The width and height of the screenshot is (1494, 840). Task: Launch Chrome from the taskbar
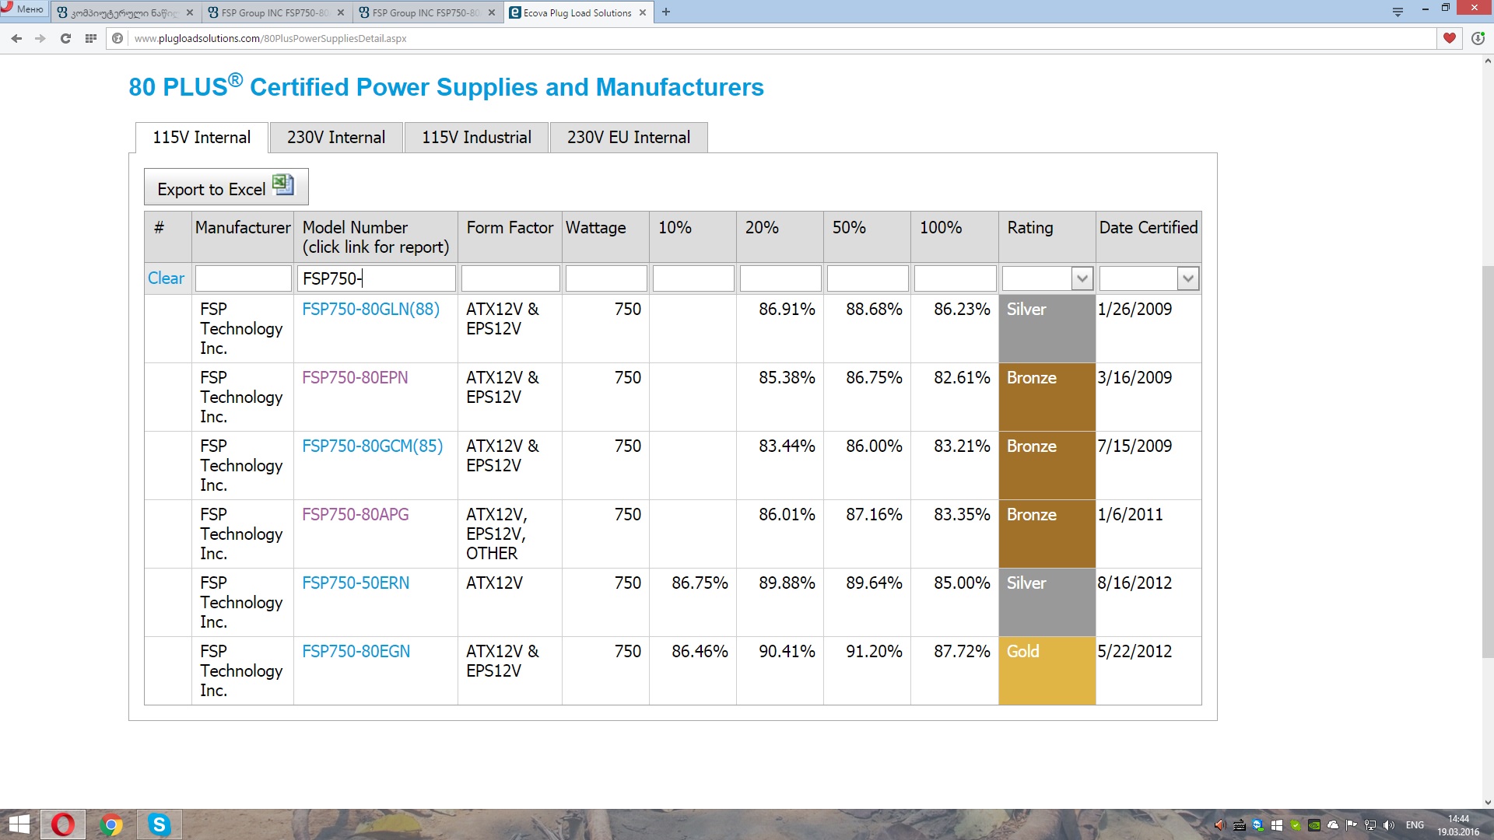tap(111, 824)
